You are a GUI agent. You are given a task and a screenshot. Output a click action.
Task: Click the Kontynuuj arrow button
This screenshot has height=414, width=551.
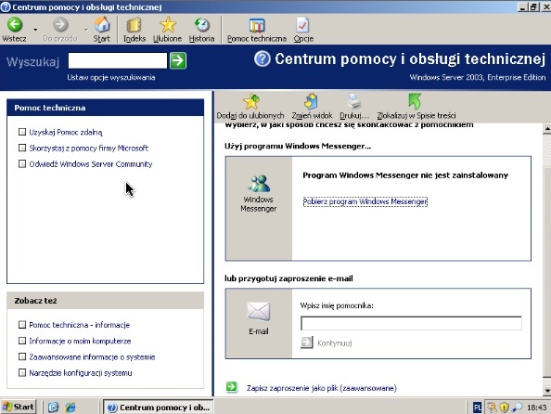[x=307, y=343]
